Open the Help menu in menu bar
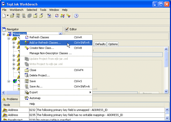The height and width of the screenshot is (122, 171). tap(65, 10)
